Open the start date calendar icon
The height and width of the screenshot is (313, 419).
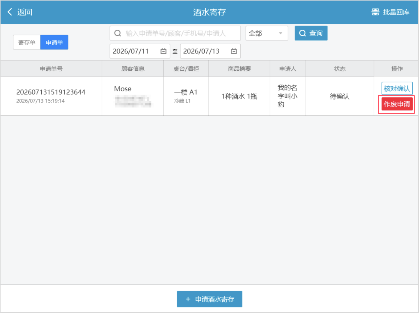tap(163, 51)
